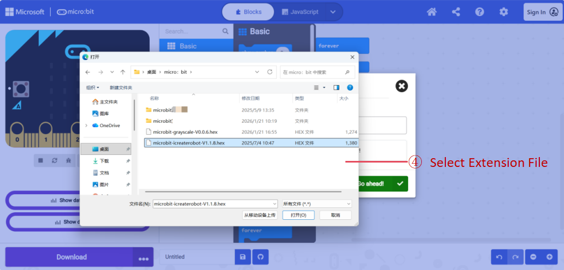Open recent locations chevron in dialog
Image resolution: width=564 pixels, height=270 pixels.
pyautogui.click(x=112, y=72)
